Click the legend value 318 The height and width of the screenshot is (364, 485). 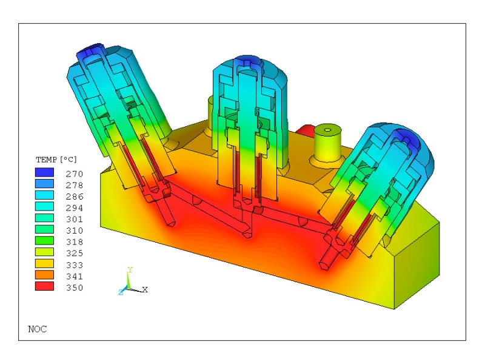pos(75,241)
